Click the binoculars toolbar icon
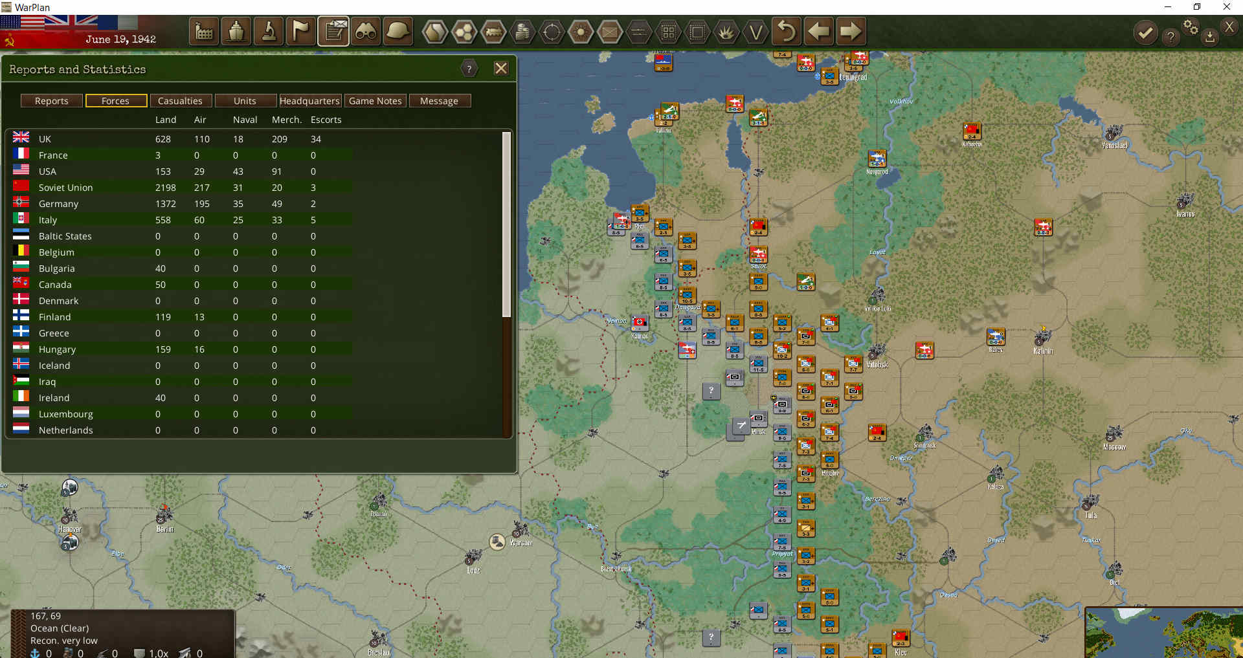Image resolution: width=1243 pixels, height=658 pixels. click(x=366, y=31)
